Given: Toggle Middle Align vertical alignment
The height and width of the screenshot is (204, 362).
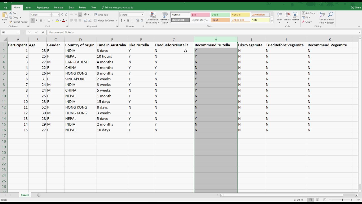Looking at the screenshot, I should pyautogui.click(x=76, y=14).
